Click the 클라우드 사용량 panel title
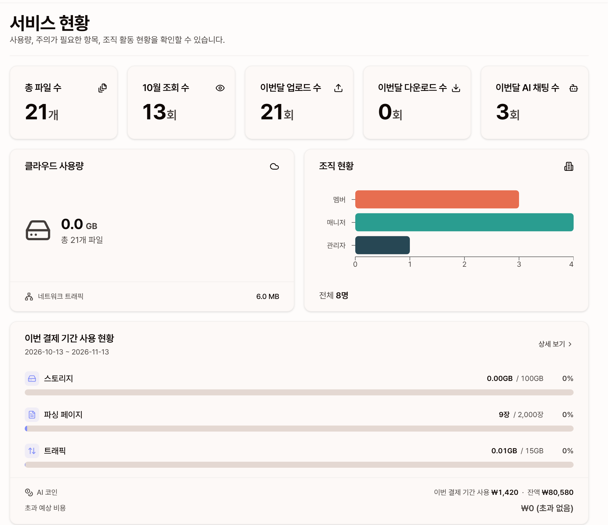Image resolution: width=608 pixels, height=525 pixels. click(x=54, y=166)
